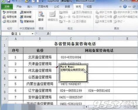The width and height of the screenshot is (138, 110).
Task: Click cell 024--86581199
Action: (x=71, y=90)
